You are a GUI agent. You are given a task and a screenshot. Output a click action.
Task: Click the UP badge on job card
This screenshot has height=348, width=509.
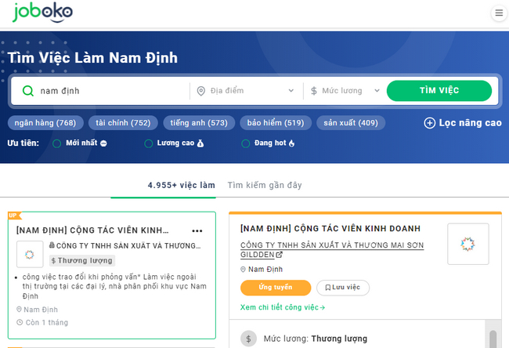pyautogui.click(x=14, y=215)
